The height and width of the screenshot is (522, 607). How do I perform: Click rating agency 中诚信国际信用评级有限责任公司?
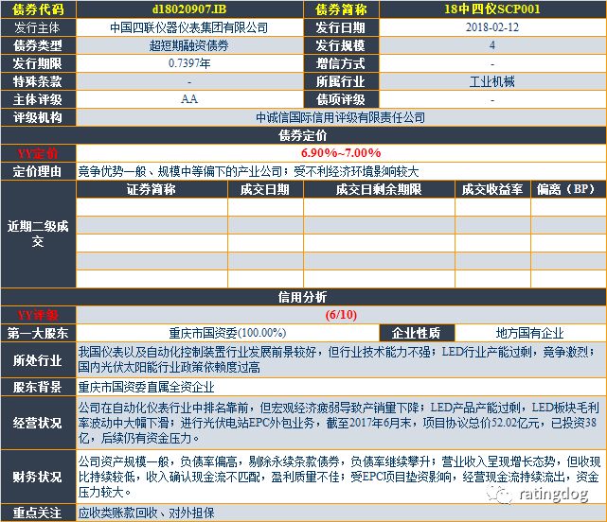click(x=341, y=117)
